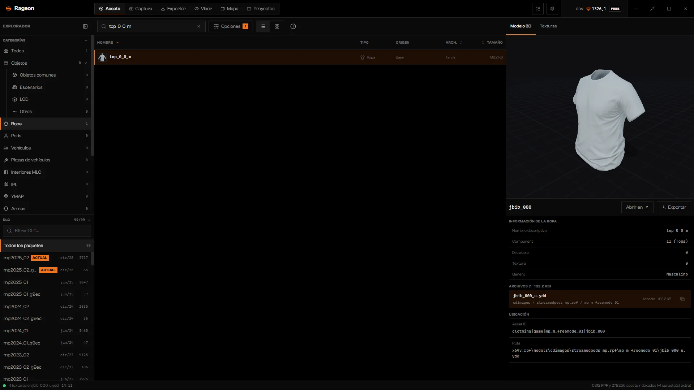The height and width of the screenshot is (390, 694).
Task: Switch to grid view layout
Action: pyautogui.click(x=277, y=26)
